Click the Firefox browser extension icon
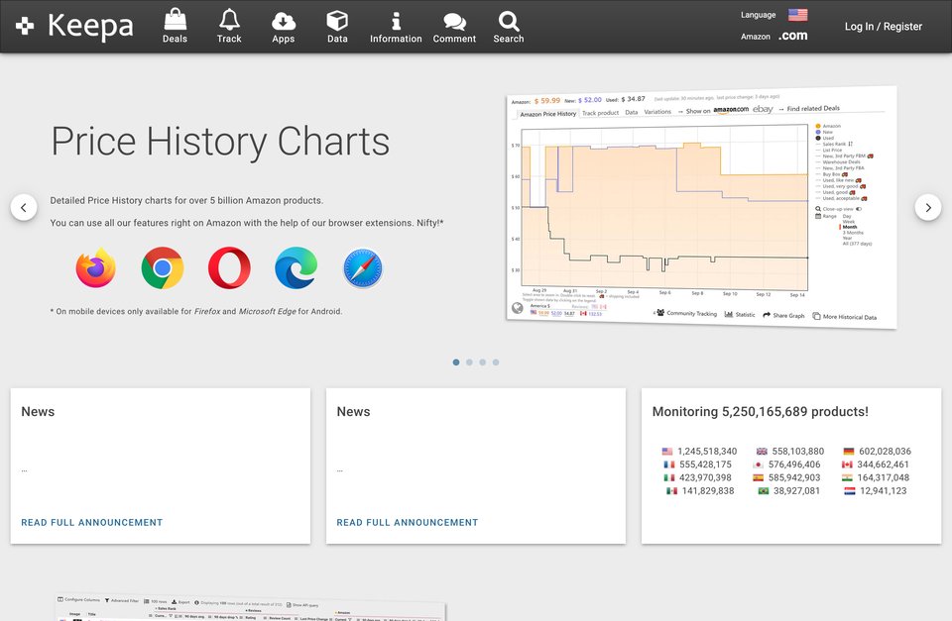 pos(96,267)
